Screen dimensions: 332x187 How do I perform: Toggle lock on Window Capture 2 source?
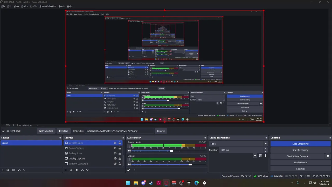pos(120,164)
